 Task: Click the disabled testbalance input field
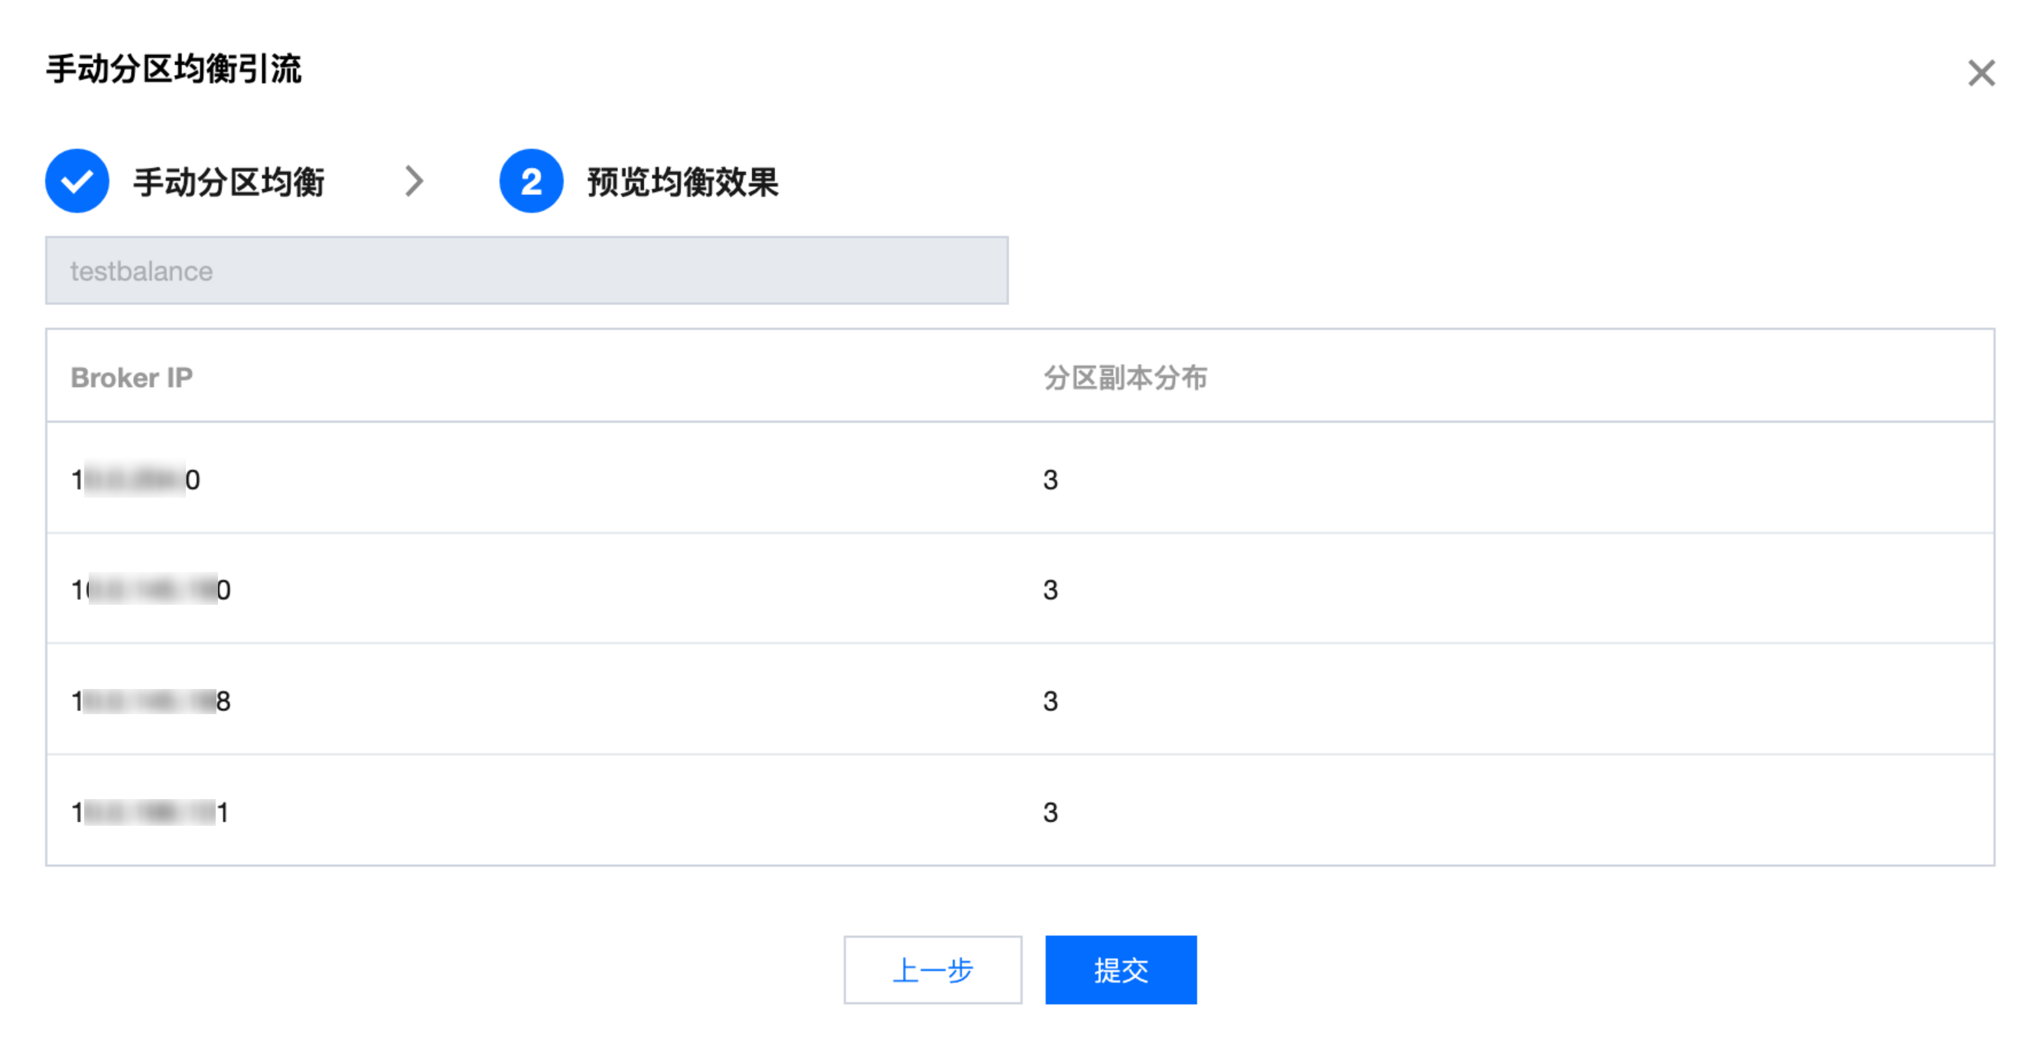point(526,271)
